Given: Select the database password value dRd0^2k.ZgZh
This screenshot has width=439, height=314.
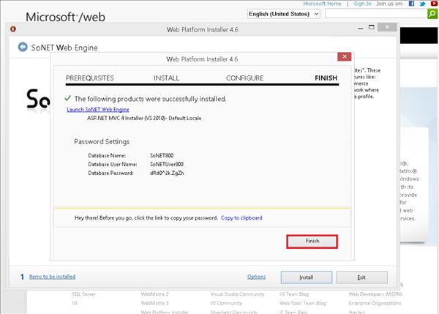Looking at the screenshot, I should [x=167, y=173].
